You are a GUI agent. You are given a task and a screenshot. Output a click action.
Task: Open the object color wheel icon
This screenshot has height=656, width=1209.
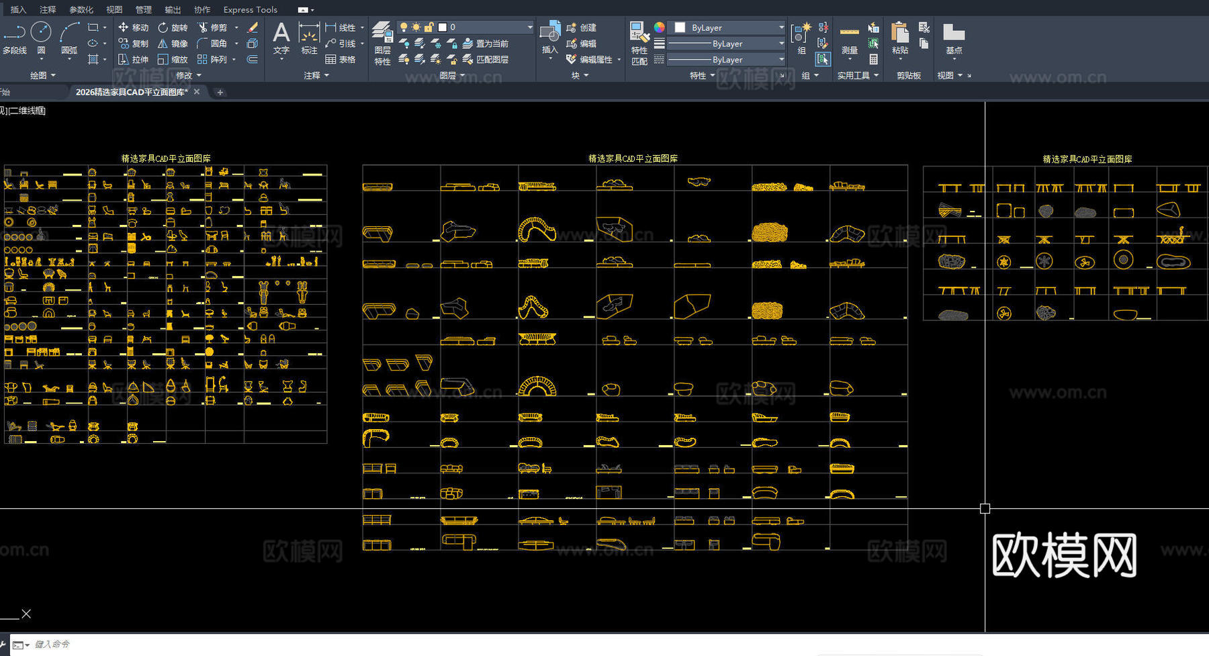tap(660, 28)
